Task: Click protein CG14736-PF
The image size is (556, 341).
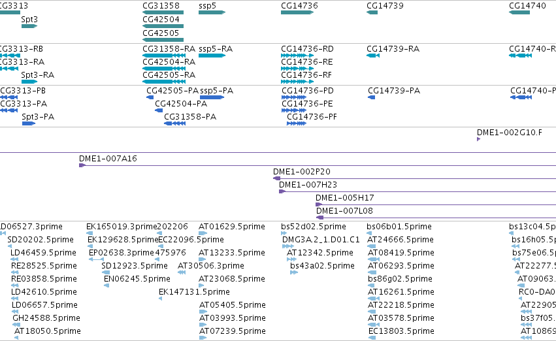Action: (x=297, y=123)
